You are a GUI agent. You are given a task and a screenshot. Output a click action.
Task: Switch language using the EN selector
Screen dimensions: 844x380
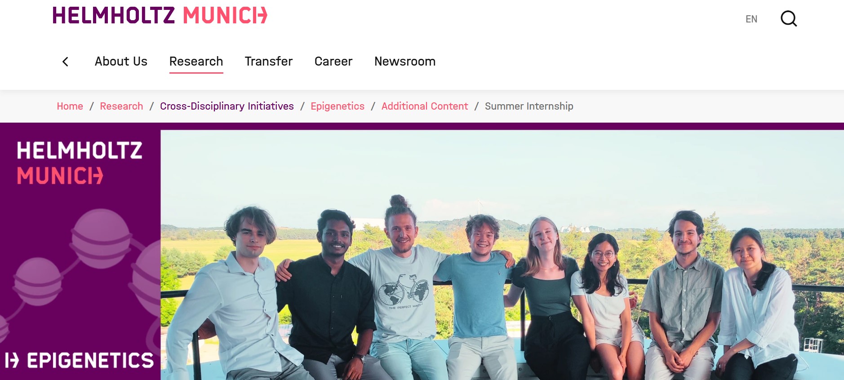751,19
